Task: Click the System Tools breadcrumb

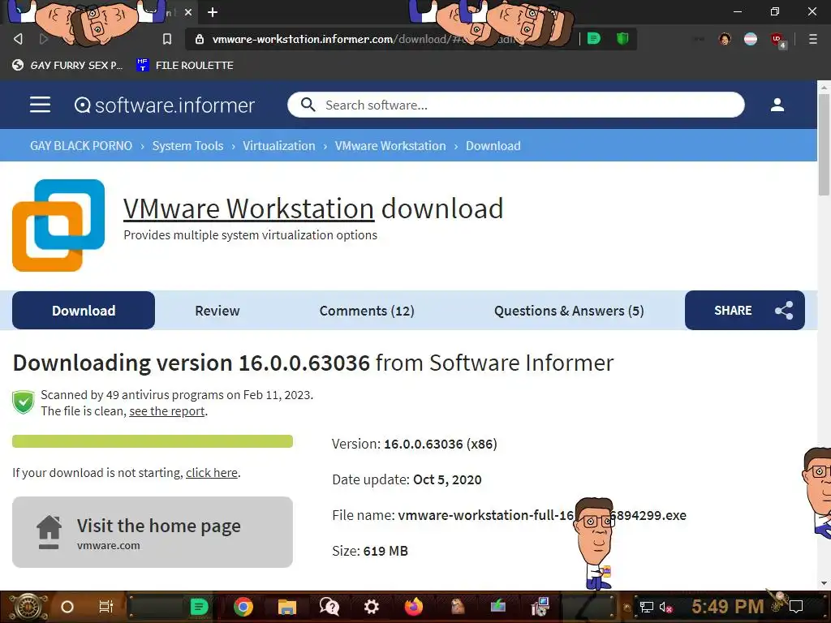Action: coord(187,146)
